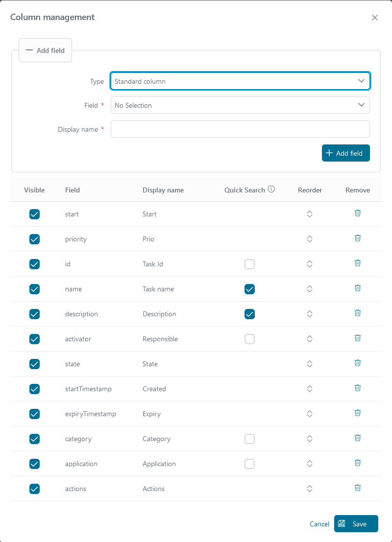Disable Quick Search for Task name
The width and height of the screenshot is (392, 542).
pyautogui.click(x=249, y=289)
